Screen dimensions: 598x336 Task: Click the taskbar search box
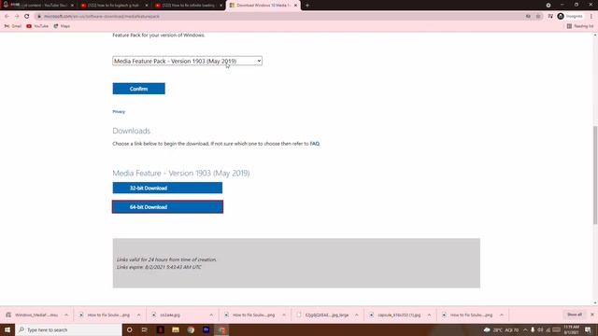(68, 329)
